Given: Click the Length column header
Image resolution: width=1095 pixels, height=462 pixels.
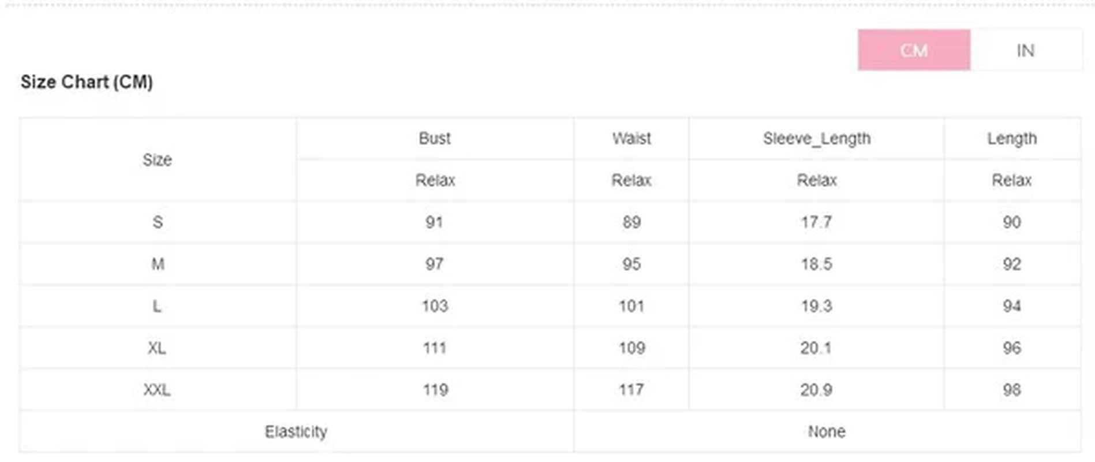Looking at the screenshot, I should point(1011,139).
